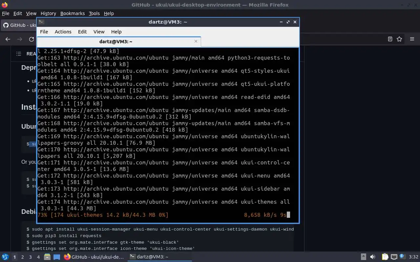This screenshot has width=420, height=262.
Task: Click the sudo apt install ukui-session-manager command
Action: [163, 229]
